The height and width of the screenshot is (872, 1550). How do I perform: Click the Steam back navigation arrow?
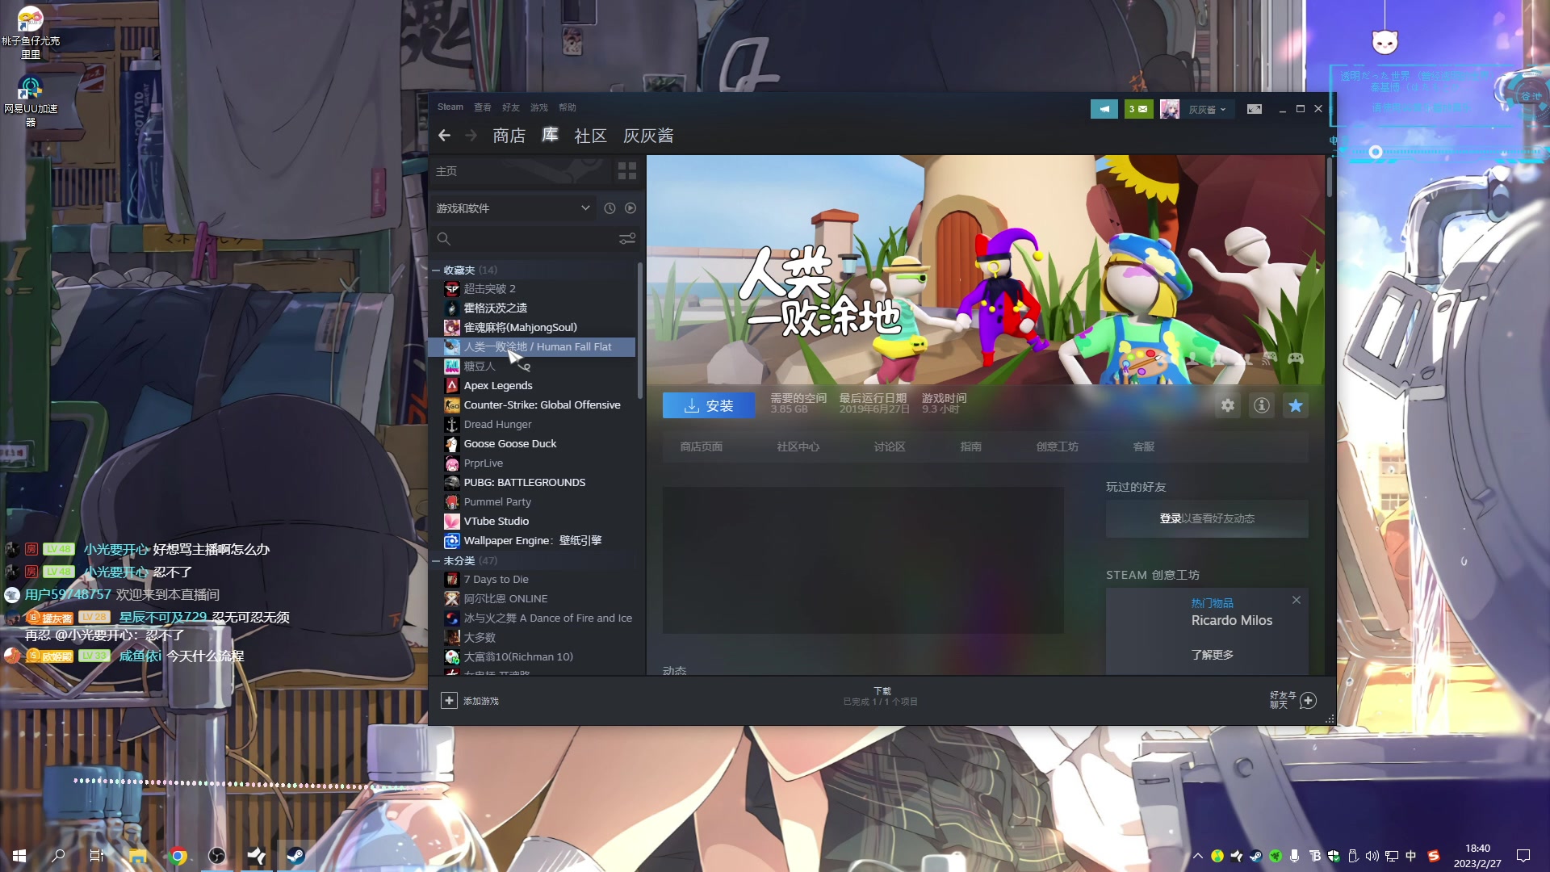pos(444,136)
